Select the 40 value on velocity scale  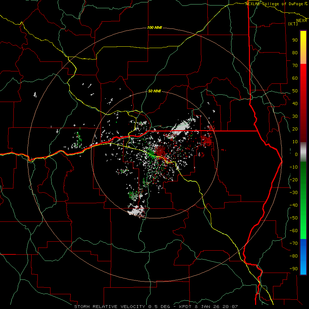click(295, 104)
